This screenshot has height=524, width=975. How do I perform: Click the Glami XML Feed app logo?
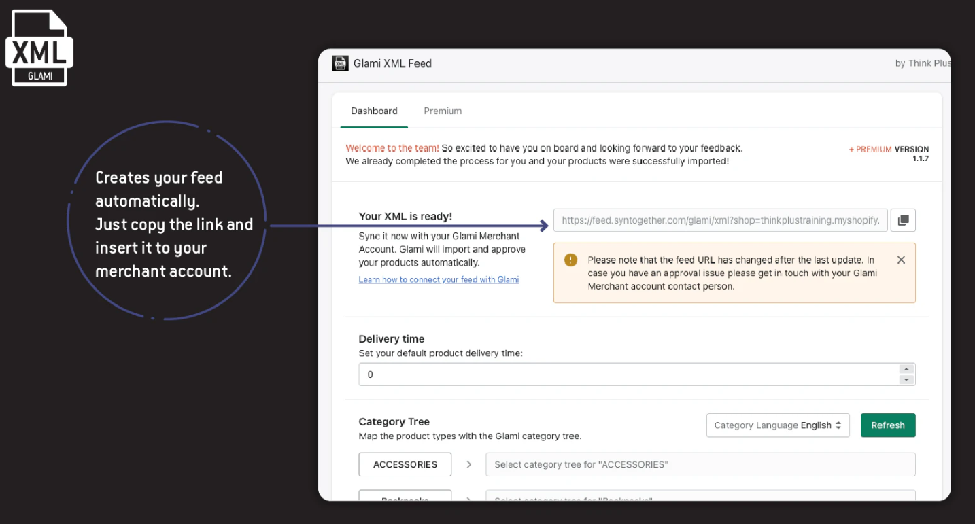[x=340, y=63]
